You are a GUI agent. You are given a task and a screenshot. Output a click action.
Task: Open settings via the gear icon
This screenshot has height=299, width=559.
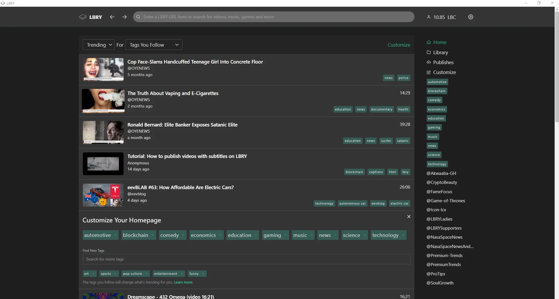(x=471, y=17)
